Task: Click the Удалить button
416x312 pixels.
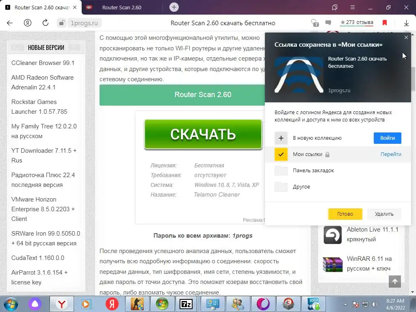Action: [384, 214]
